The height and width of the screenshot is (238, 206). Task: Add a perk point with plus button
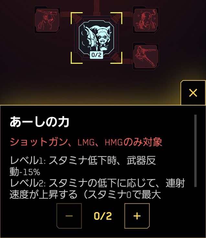point(137,216)
